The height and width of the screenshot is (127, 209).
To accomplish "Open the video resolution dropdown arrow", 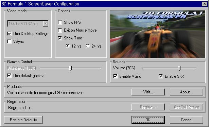I will click(x=46, y=24).
